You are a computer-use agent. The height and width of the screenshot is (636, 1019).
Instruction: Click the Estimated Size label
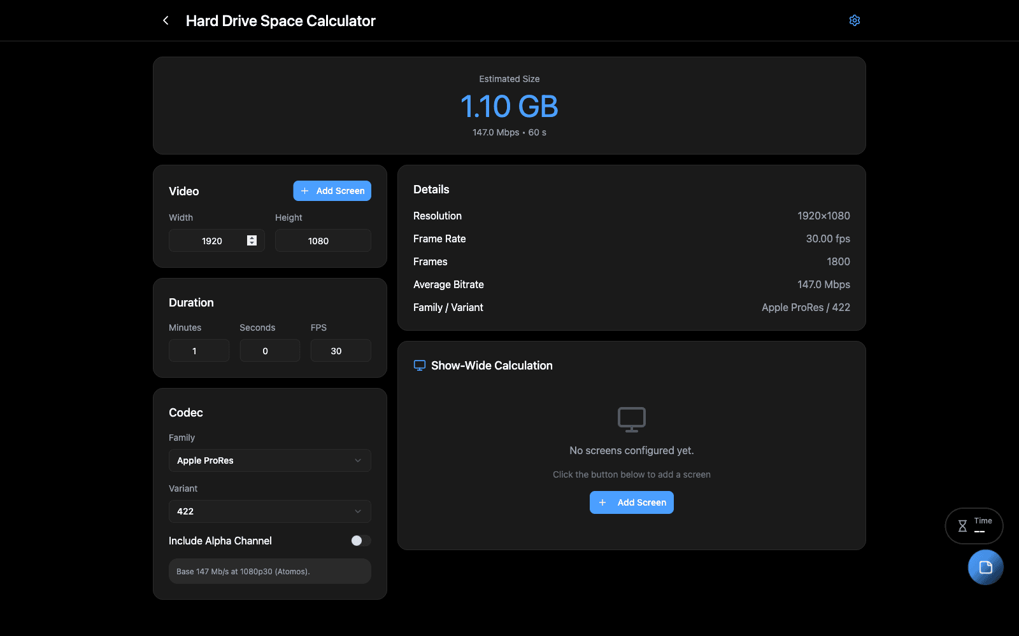[x=509, y=79]
